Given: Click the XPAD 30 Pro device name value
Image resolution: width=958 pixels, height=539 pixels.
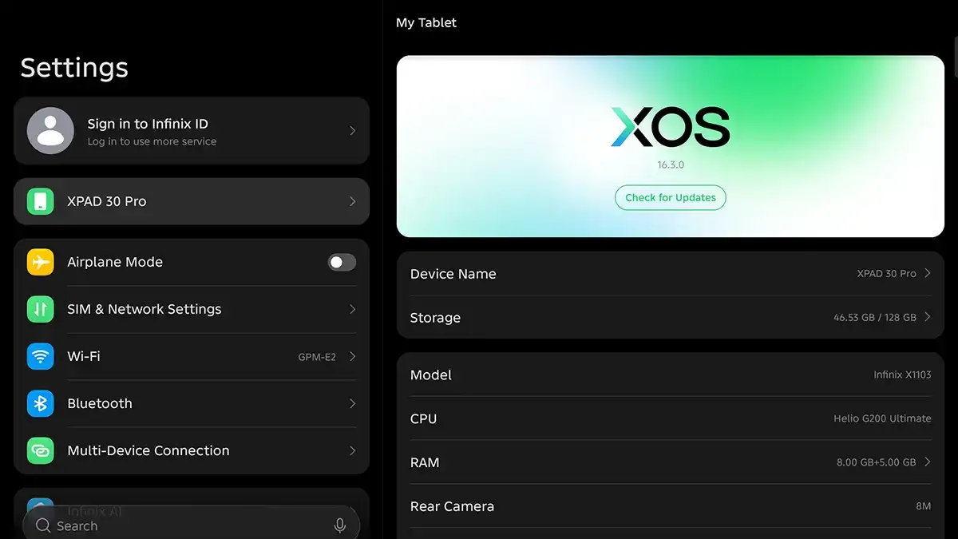Looking at the screenshot, I should coord(886,274).
